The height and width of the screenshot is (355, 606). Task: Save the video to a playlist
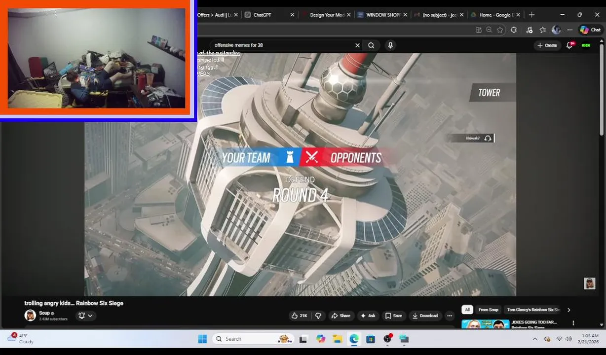pyautogui.click(x=393, y=316)
